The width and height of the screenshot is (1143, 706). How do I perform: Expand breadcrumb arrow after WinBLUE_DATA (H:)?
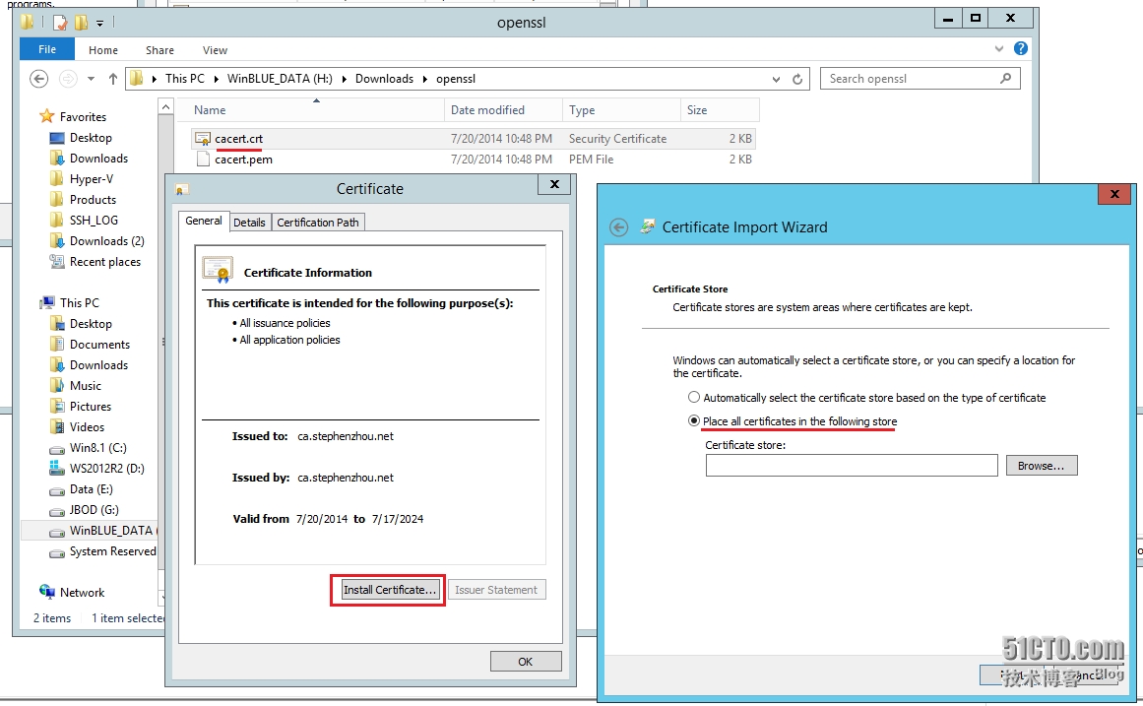pos(344,79)
